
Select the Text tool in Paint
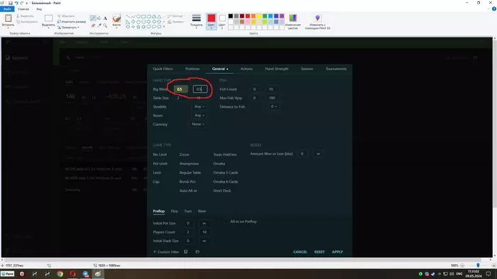tap(105, 18)
